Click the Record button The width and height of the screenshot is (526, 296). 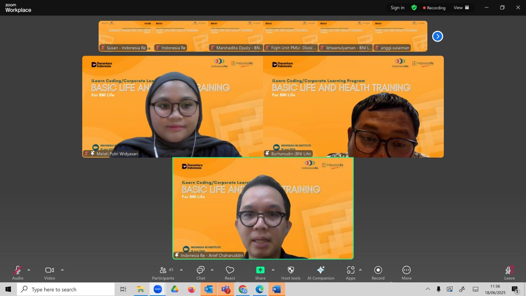click(x=378, y=273)
